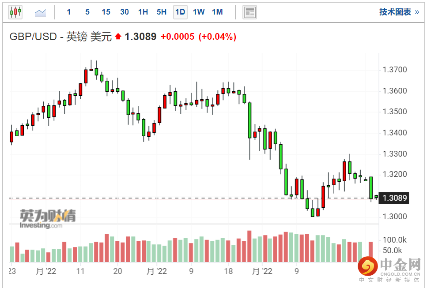Choose the 5H timeframe

coord(162,12)
